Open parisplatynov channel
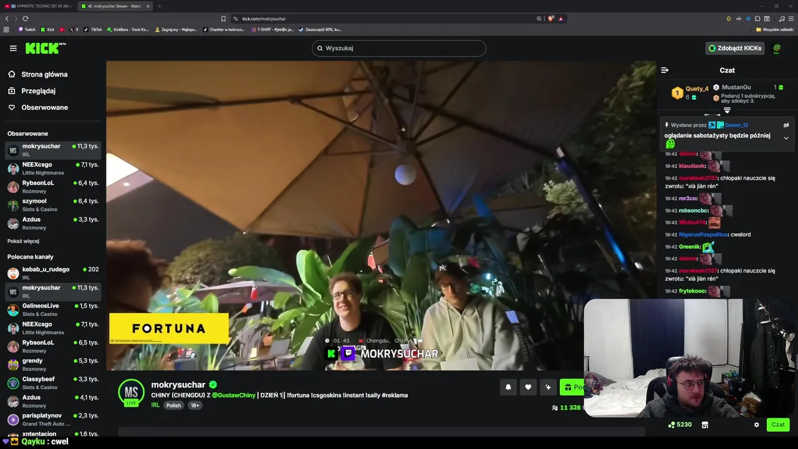798x449 pixels. (x=53, y=419)
